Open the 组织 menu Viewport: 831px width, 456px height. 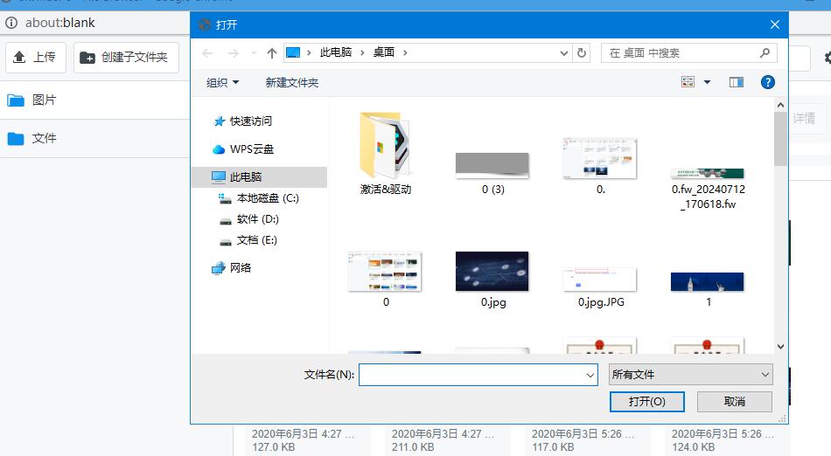222,82
